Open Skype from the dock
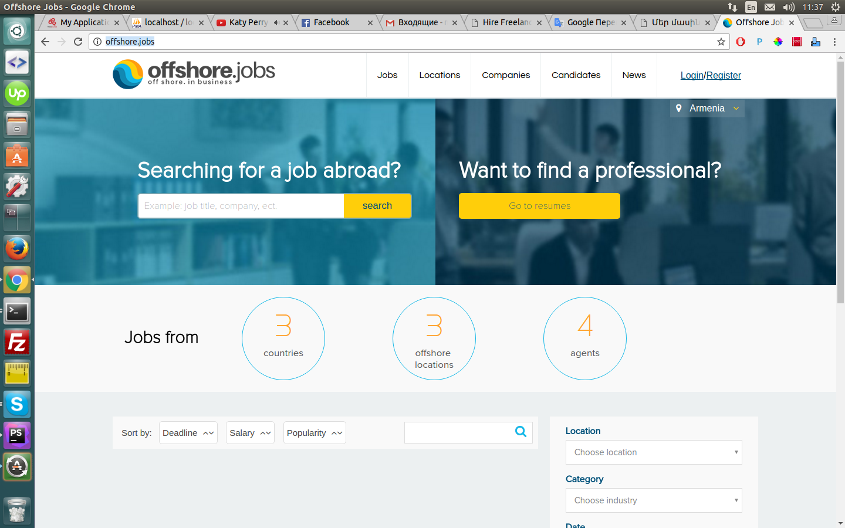Image resolution: width=845 pixels, height=528 pixels. [17, 404]
